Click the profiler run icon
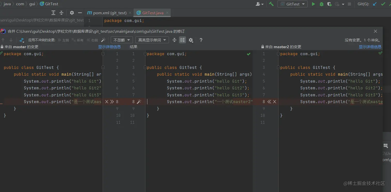This screenshot has width=391, height=192. click(x=337, y=4)
